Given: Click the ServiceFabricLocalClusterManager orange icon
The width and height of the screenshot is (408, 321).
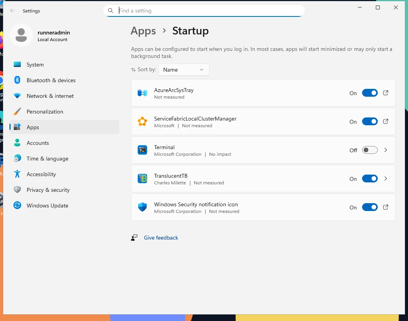Looking at the screenshot, I should click(142, 121).
